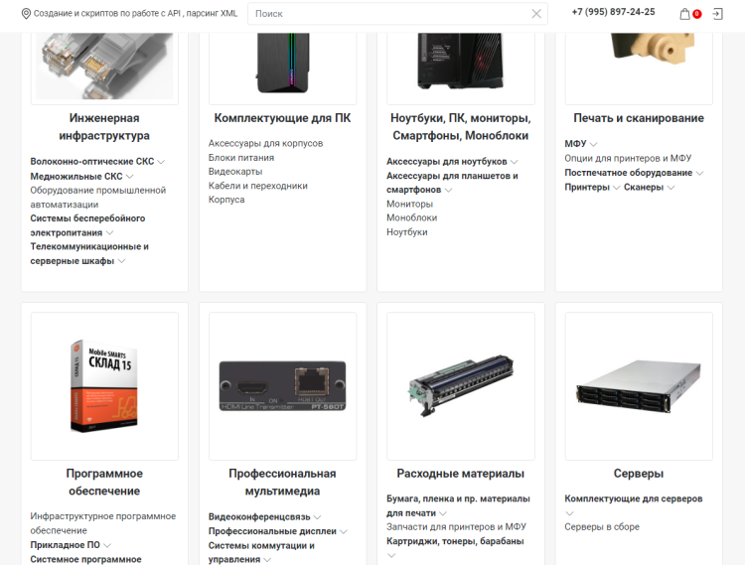Expand Волоконно-оптические СКС chevron
The image size is (745, 565).
(161, 162)
